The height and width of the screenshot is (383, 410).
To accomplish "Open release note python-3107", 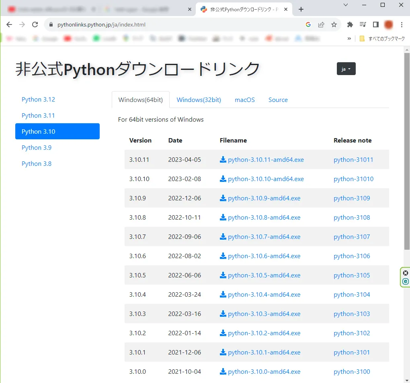I will tap(352, 236).
